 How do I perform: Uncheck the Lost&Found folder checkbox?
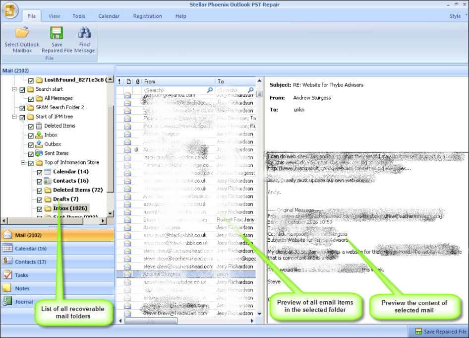(31, 80)
